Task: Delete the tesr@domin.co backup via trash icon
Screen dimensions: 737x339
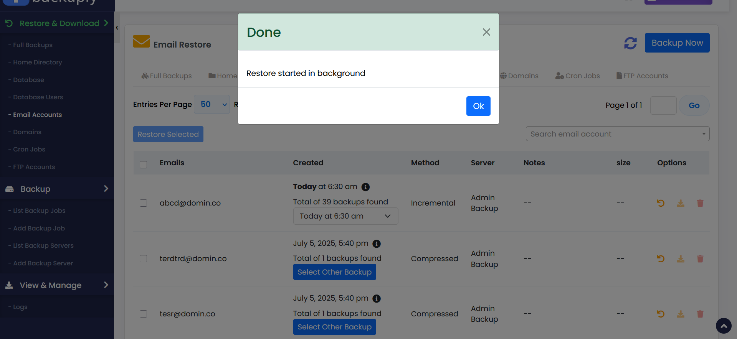Action: pos(700,314)
